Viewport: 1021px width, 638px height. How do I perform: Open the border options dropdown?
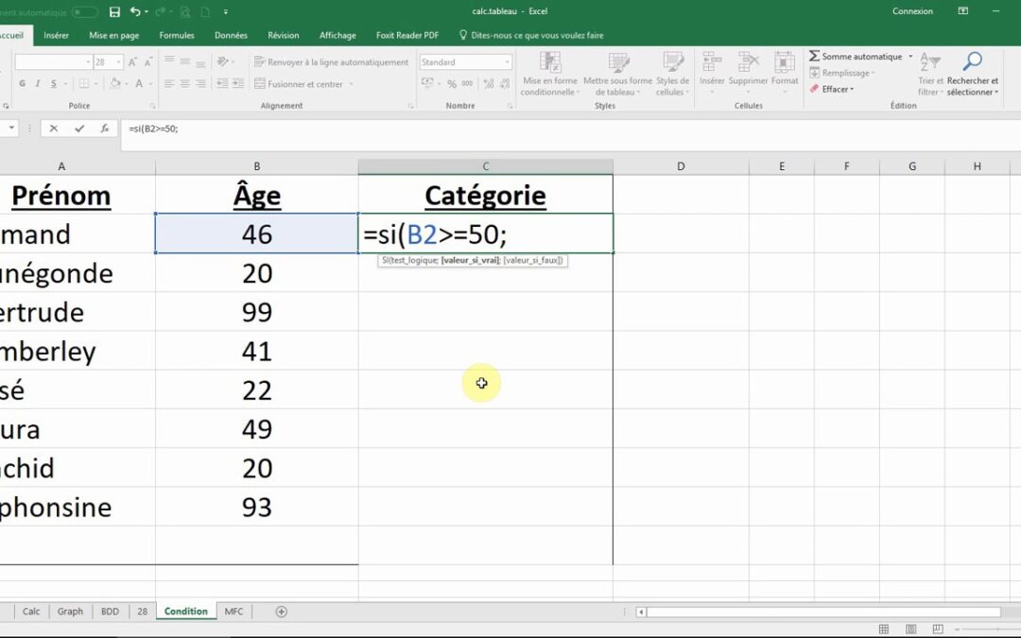(x=95, y=82)
